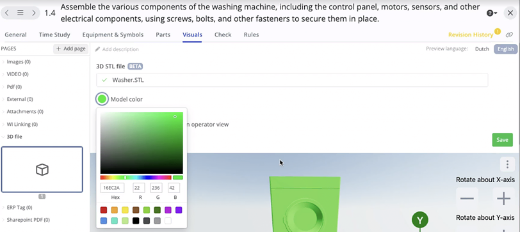Screen dimensions: 520x232
Task: Copy link via chain icon
Action: [x=509, y=35]
